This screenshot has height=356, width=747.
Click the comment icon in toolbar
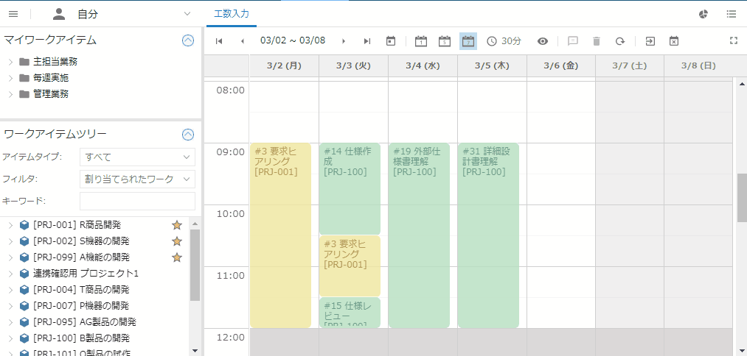pyautogui.click(x=573, y=41)
